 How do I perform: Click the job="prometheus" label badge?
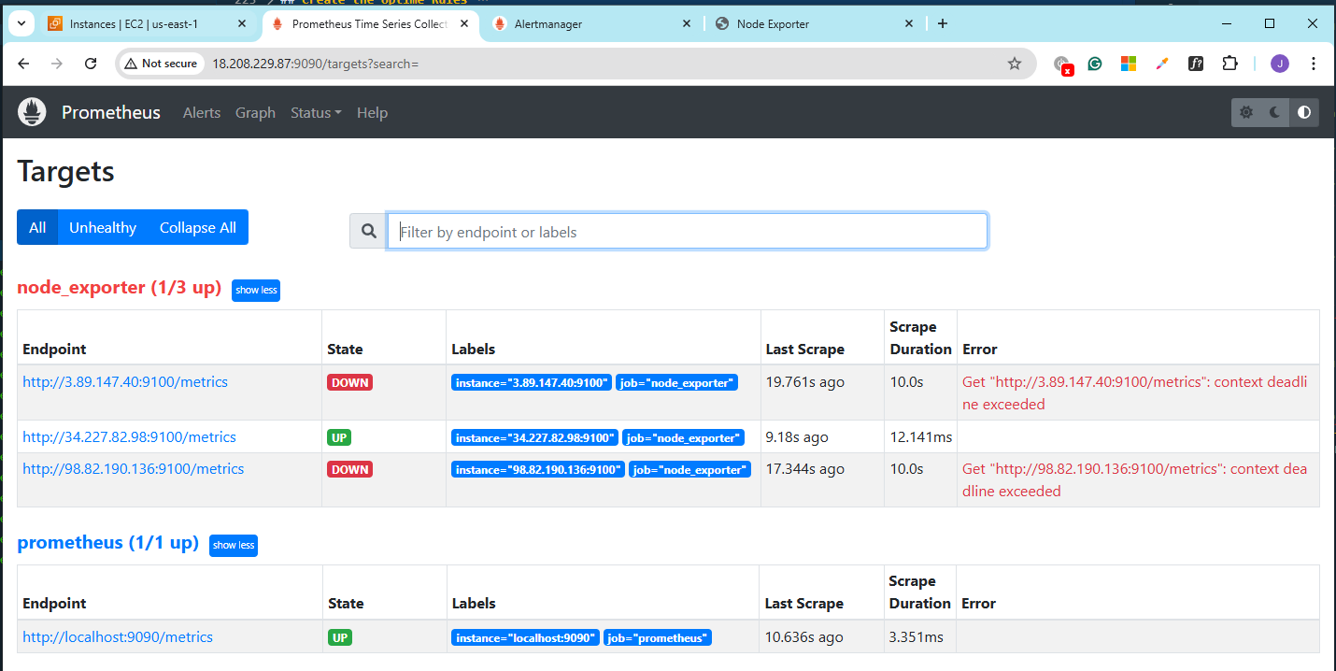pos(658,637)
